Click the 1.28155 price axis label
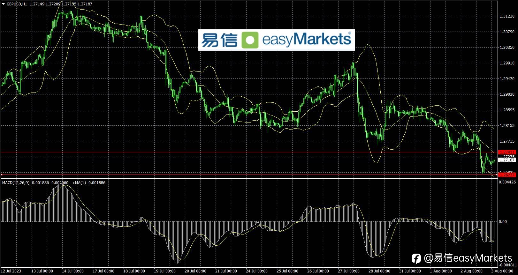Image resolution: width=518 pixels, height=275 pixels. coord(507,126)
